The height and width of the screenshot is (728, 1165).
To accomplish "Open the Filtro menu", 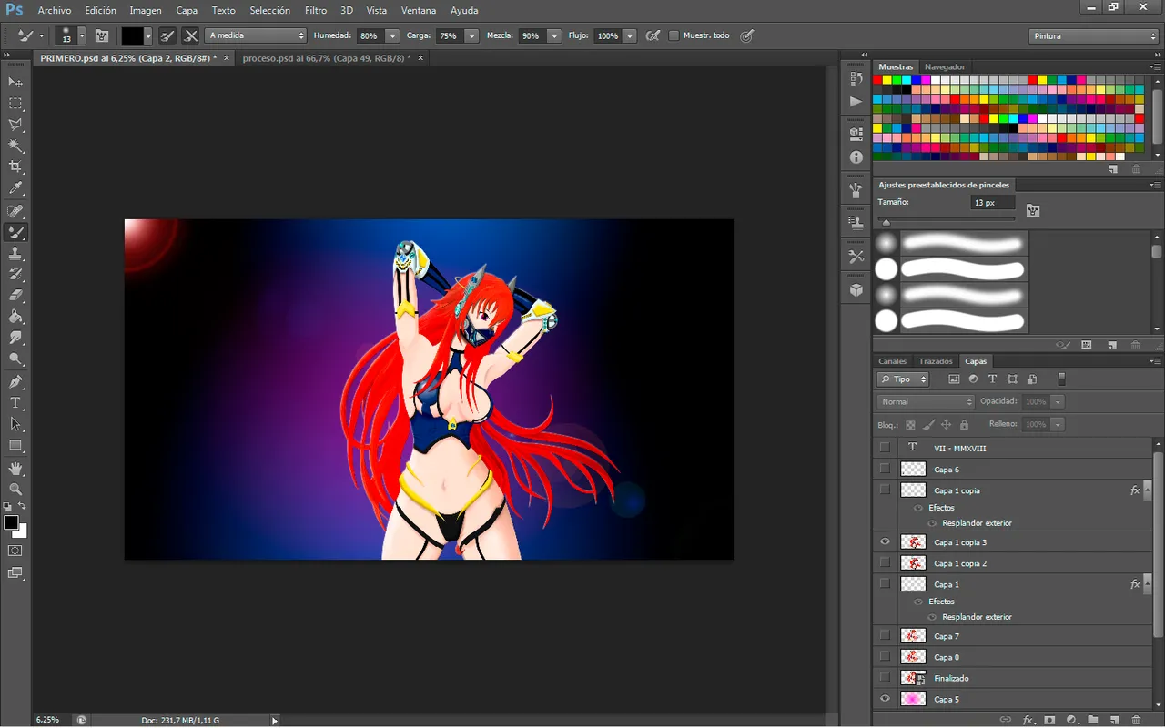I will tap(316, 10).
